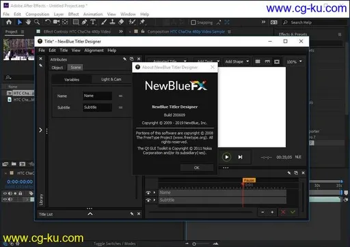Click the new folder icon in Project panel
350x247 pixels.
click(14, 164)
